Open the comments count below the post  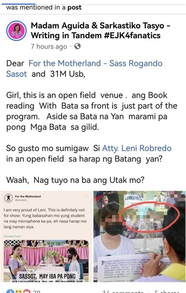123,291
